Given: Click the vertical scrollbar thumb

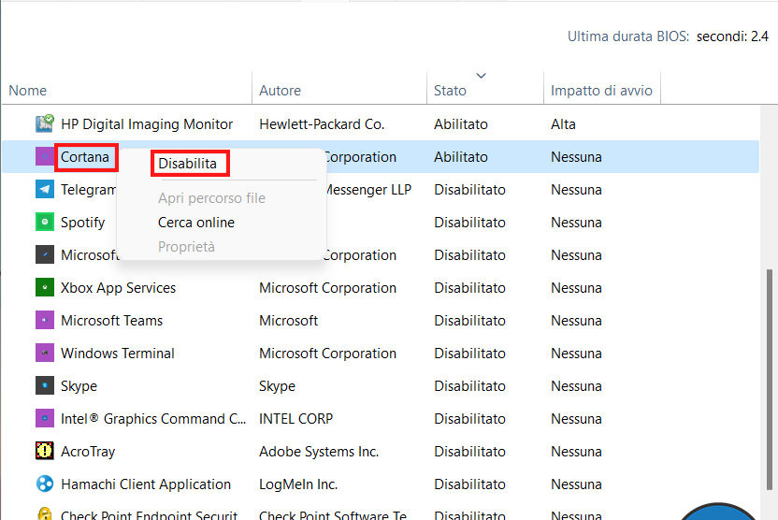Looking at the screenshot, I should click(769, 380).
